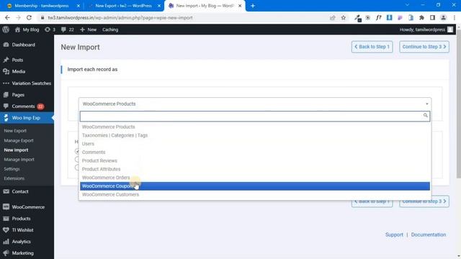Open Manage Export submenu
This screenshot has width=461, height=259.
[x=19, y=140]
